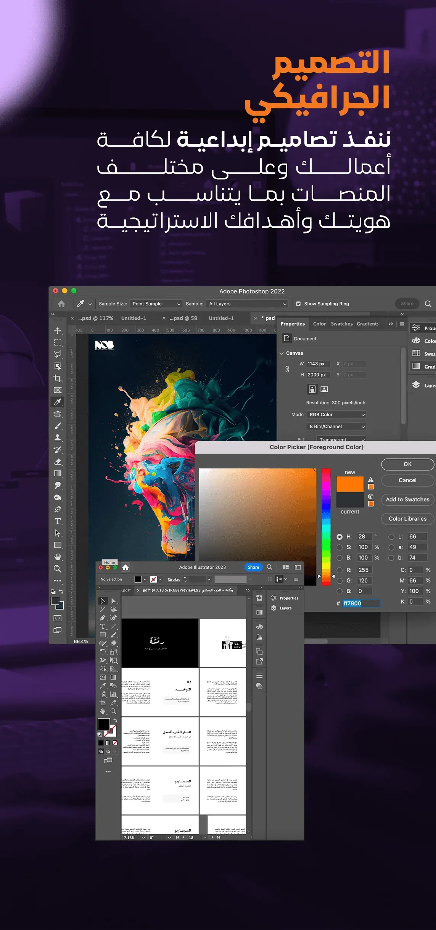Image resolution: width=436 pixels, height=930 pixels.
Task: Open the Photoshop search magnifier
Action: click(428, 304)
